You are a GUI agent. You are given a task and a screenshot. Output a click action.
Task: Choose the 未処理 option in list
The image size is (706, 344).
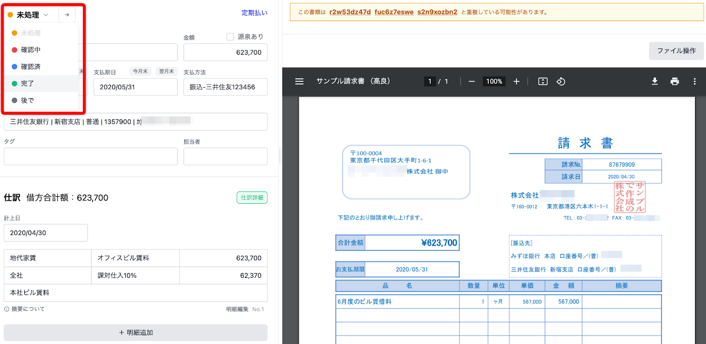click(x=42, y=33)
